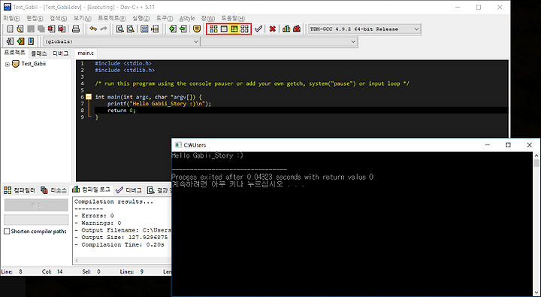The height and width of the screenshot is (297, 541).
Task: Click the Compile & Run toolbar icon
Action: [234, 29]
